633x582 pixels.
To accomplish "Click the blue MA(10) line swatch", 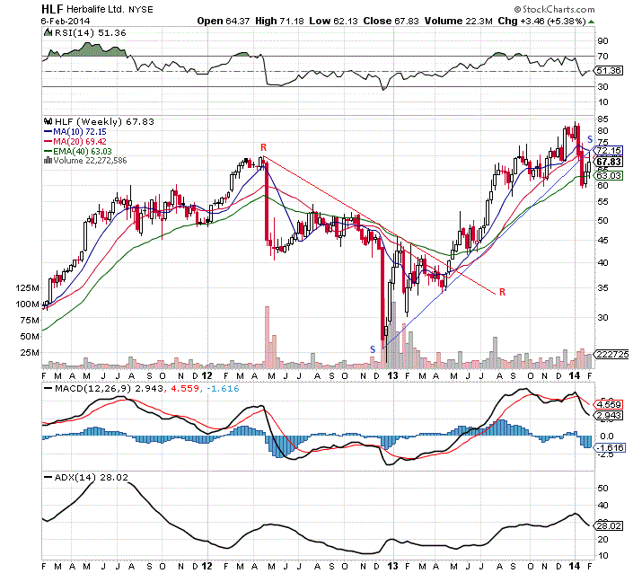I will click(48, 132).
